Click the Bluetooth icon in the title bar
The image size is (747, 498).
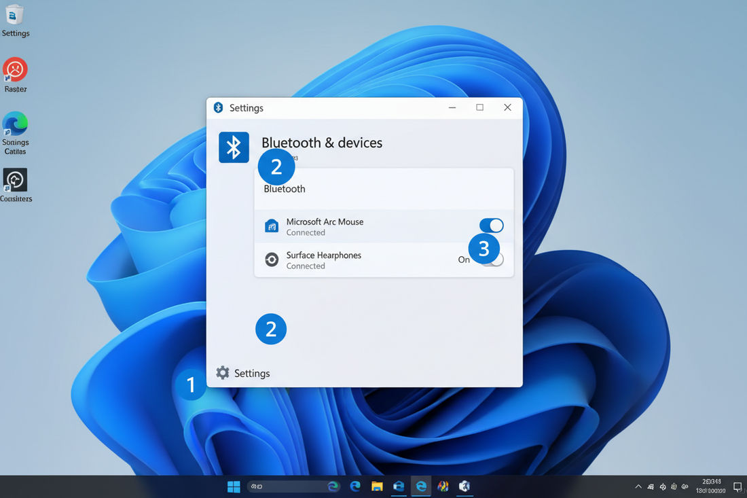pos(218,107)
